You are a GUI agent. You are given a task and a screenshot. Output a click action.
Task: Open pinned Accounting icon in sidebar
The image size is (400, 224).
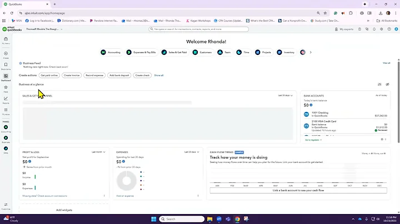point(6,128)
